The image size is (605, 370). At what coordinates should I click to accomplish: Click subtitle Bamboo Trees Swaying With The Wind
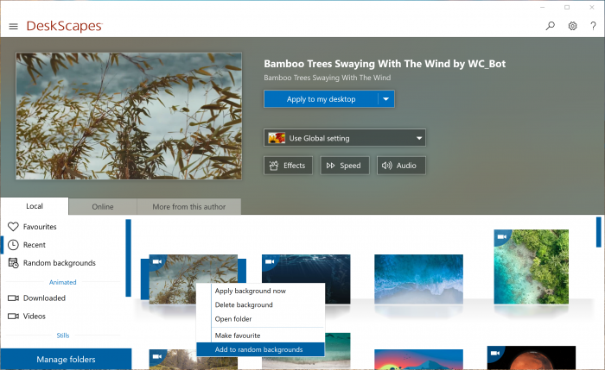[328, 78]
